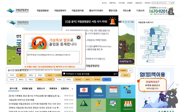Screen dimensions: 180x112
Task: Switch to 공원별 알림 tab
Action: (27, 88)
